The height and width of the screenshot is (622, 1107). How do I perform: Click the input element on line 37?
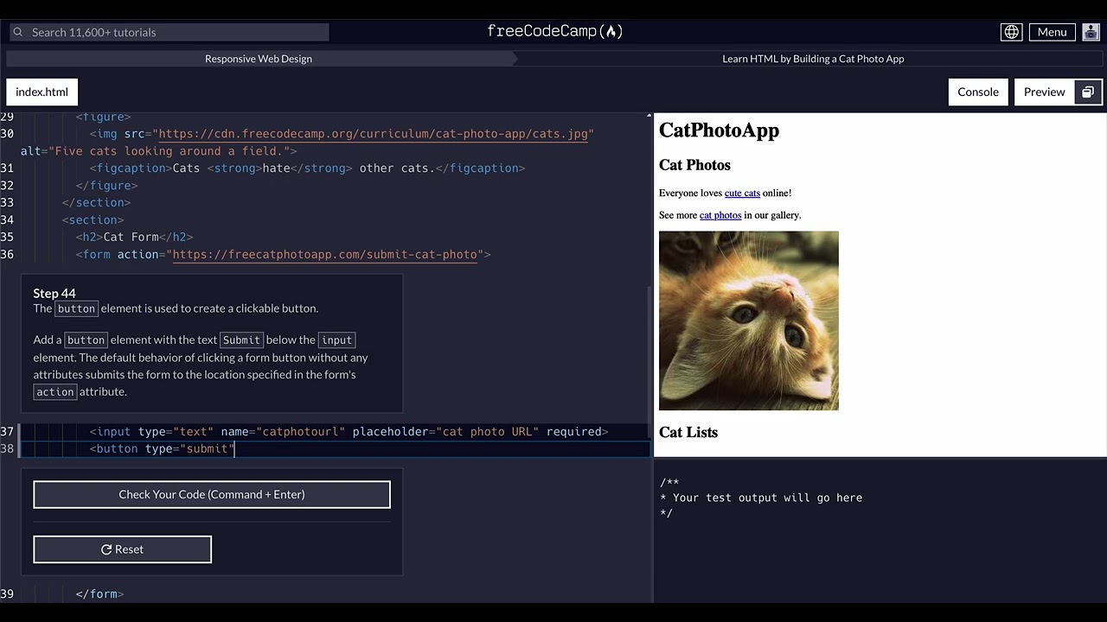pyautogui.click(x=349, y=432)
